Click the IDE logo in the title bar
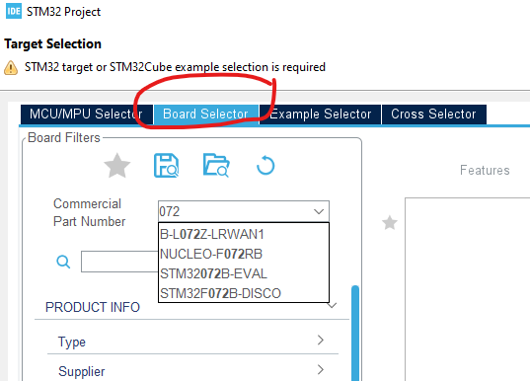This screenshot has height=381, width=530. (14, 11)
